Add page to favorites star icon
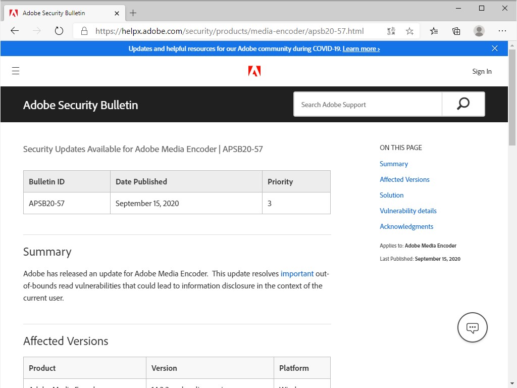This screenshot has width=517, height=388. [x=409, y=31]
